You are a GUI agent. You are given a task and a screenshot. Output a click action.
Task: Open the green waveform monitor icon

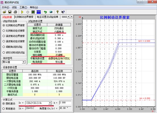click(33, 12)
